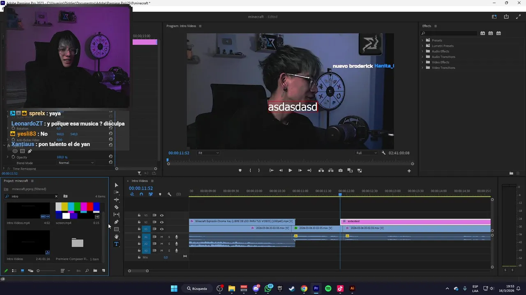Viewport: 526px width, 295px height.
Task: Click timeline display settings wrench
Action: 169,194
